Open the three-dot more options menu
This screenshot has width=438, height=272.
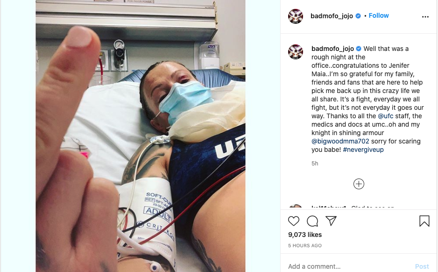tap(425, 17)
